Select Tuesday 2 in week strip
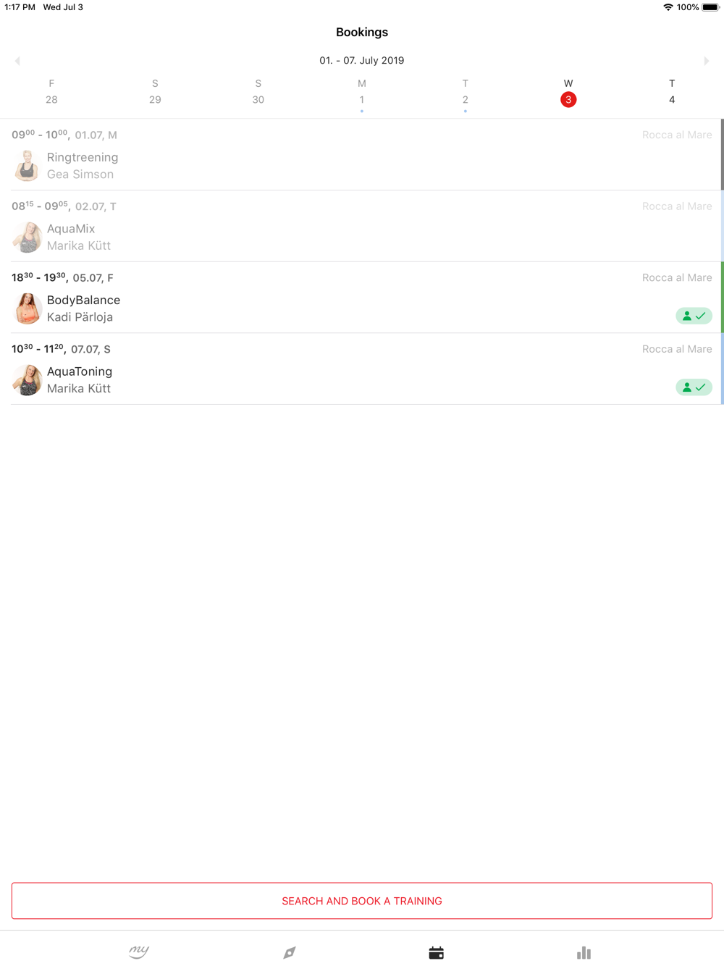The image size is (724, 966). click(466, 93)
